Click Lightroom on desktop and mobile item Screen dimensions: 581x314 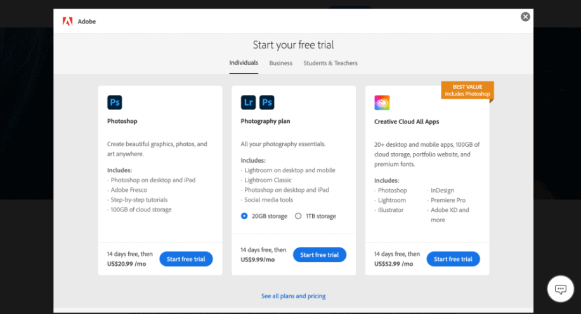(290, 170)
